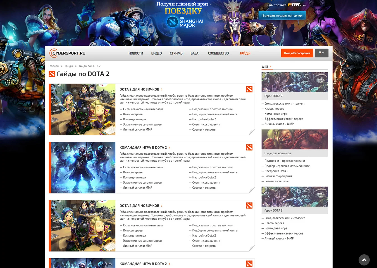Open Пудж для новичков caption label
The height and width of the screenshot is (268, 377).
click(x=278, y=153)
